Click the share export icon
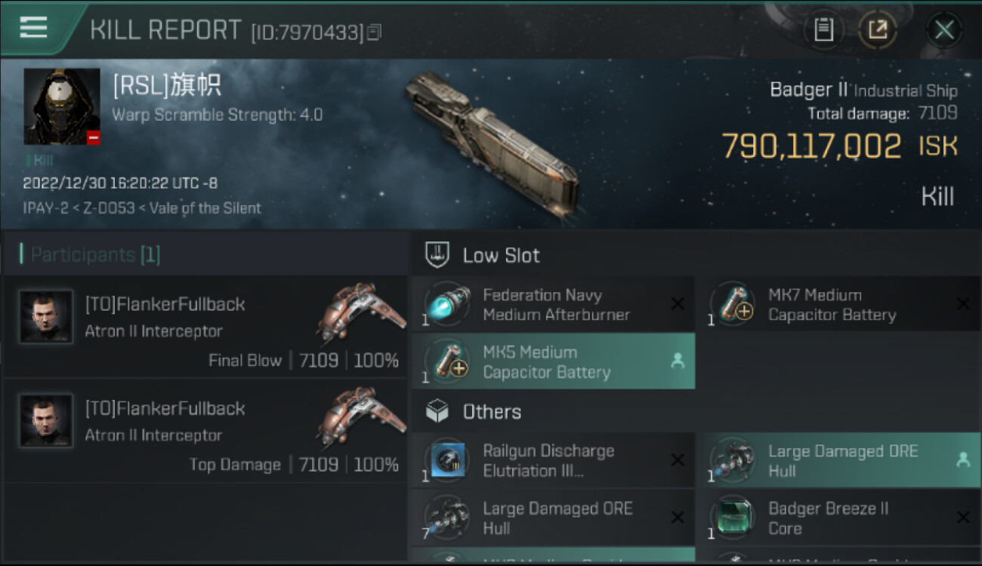This screenshot has width=982, height=566. (878, 30)
